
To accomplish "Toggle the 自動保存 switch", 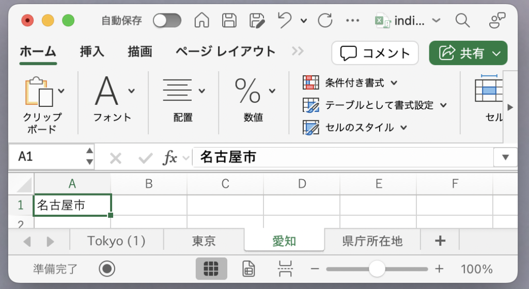I will [x=167, y=21].
